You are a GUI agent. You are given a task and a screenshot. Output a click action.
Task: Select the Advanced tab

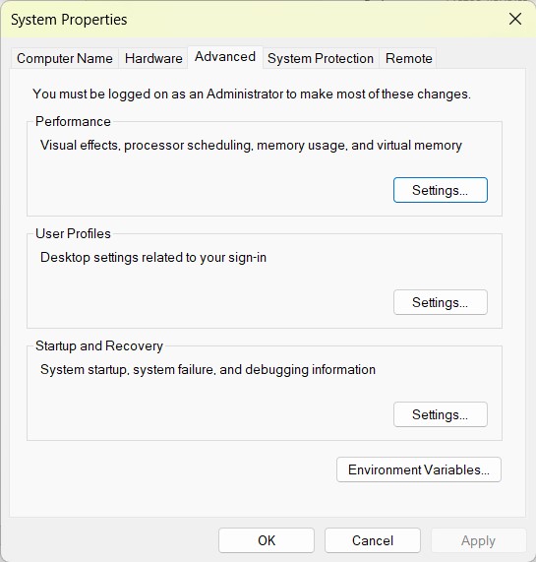(x=225, y=57)
